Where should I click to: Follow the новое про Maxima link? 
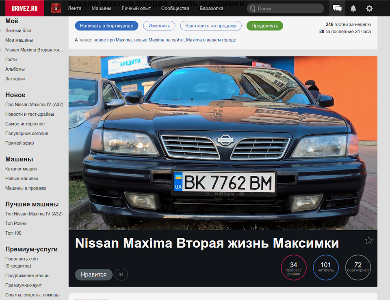pos(113,40)
